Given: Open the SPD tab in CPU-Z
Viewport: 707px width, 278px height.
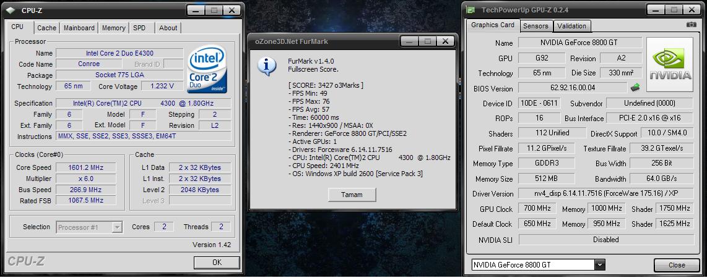Looking at the screenshot, I should (x=140, y=28).
